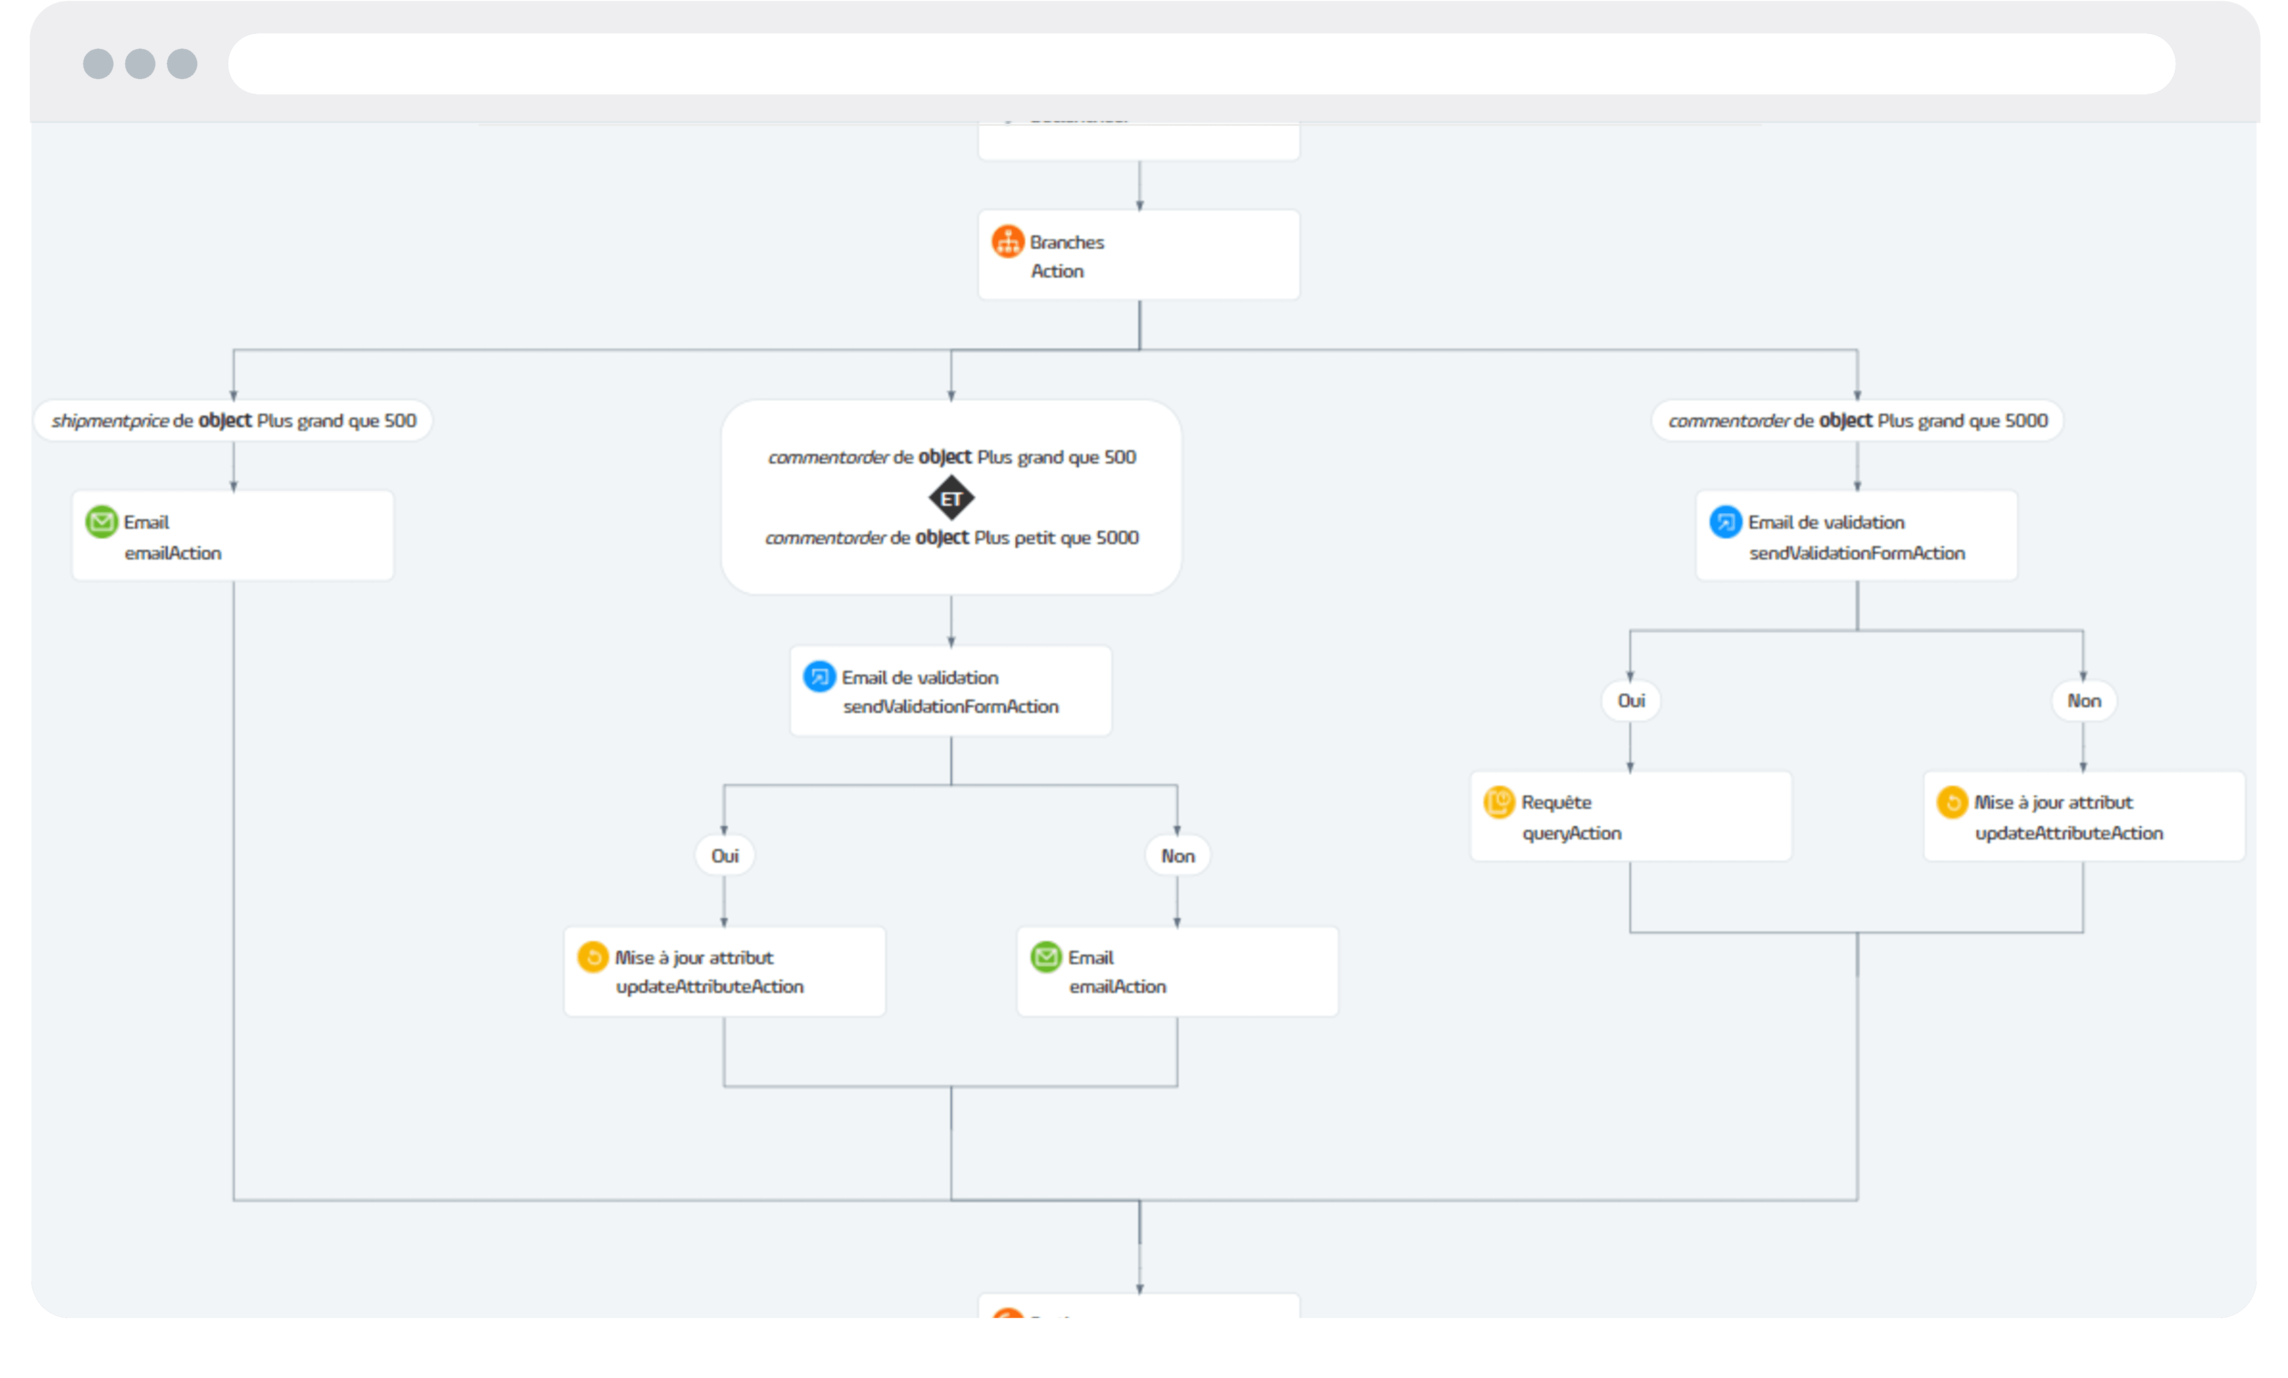Select the yellow Requête queryAction icon

(x=1499, y=802)
